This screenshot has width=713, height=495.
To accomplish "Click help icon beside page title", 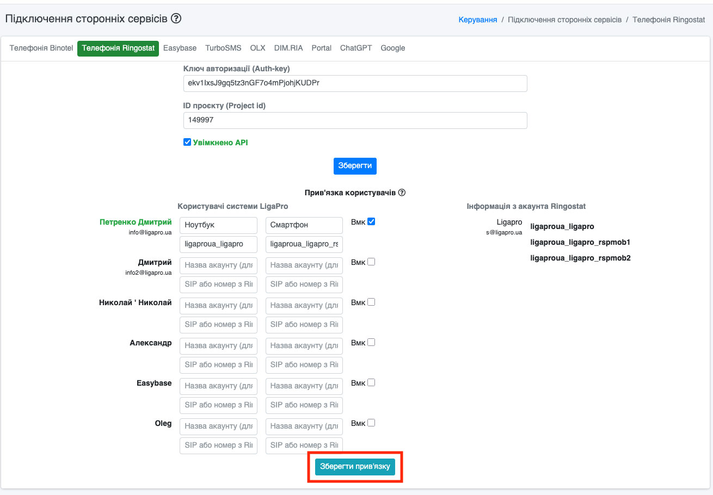I will click(176, 18).
